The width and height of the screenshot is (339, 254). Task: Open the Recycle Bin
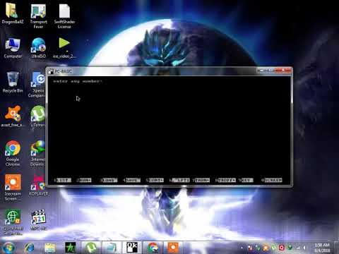[13, 83]
